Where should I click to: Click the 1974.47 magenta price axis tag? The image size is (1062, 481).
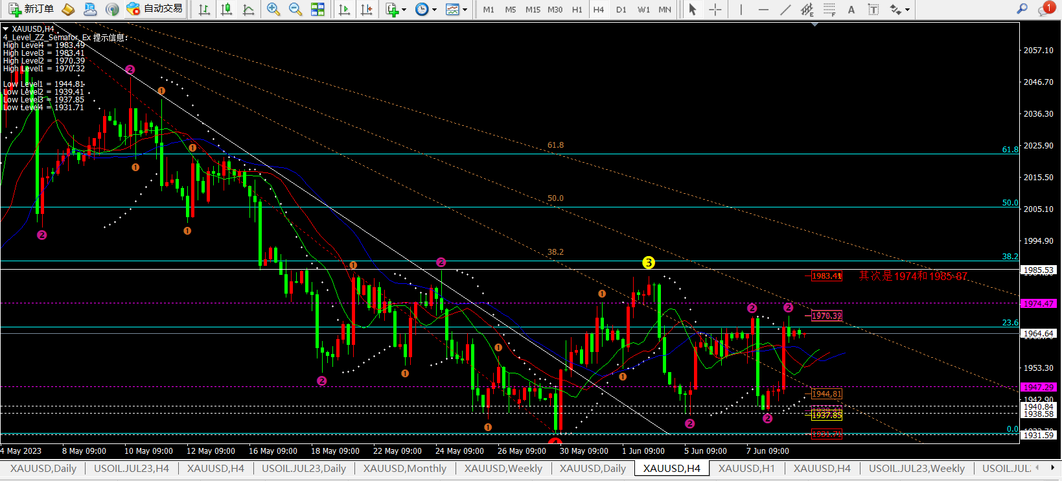click(1038, 303)
